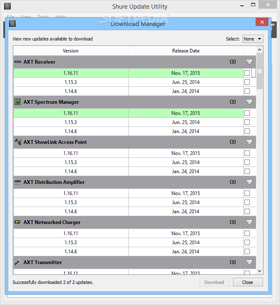Image resolution: width=280 pixels, height=305 pixels.
Task: Check AXT Distribution Amplifier 1.16.11 box
Action: click(x=247, y=193)
